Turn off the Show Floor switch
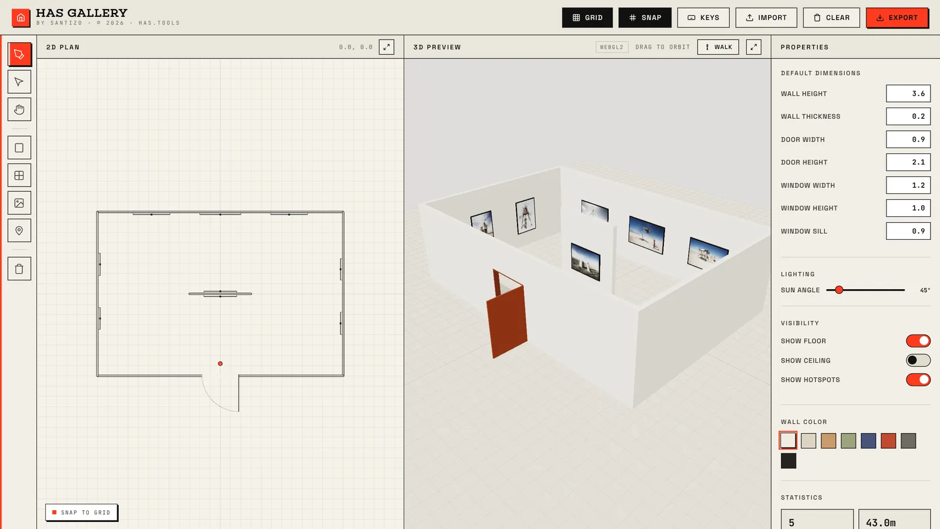Image resolution: width=940 pixels, height=529 pixels. point(918,341)
